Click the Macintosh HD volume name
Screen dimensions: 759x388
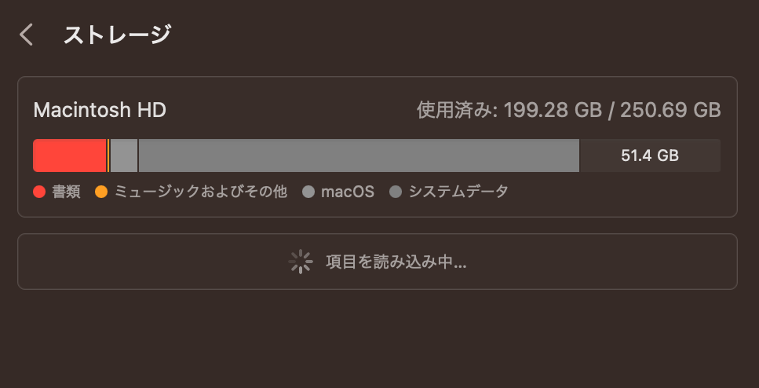click(100, 110)
